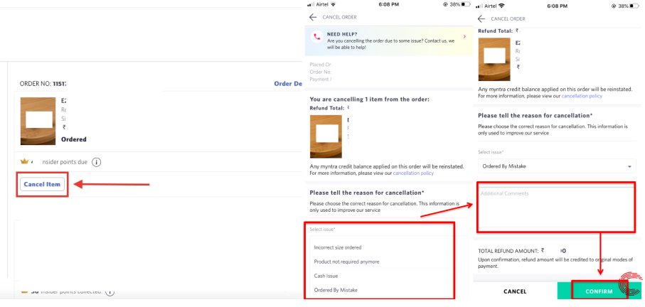
Task: Open the cancellation policy link in the right screen
Action: click(582, 96)
